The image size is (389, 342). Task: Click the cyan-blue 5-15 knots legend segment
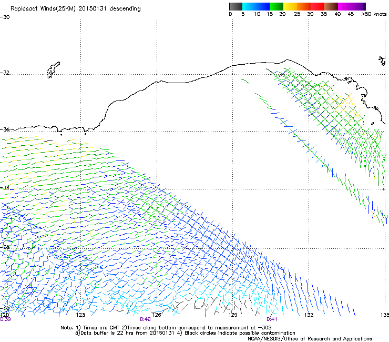(x=256, y=6)
